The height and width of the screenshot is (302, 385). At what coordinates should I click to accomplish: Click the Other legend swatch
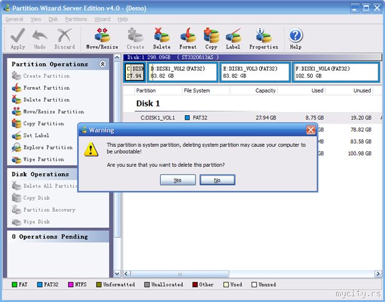coord(195,285)
